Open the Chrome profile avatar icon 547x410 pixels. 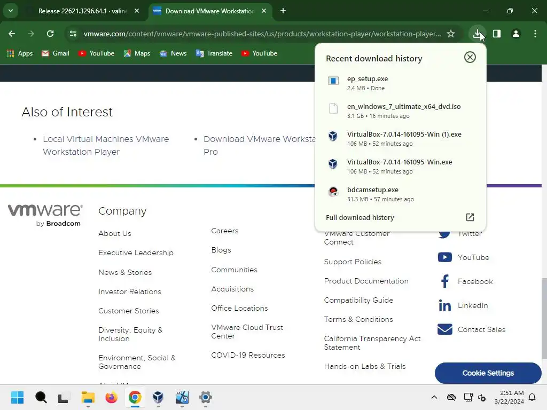515,34
